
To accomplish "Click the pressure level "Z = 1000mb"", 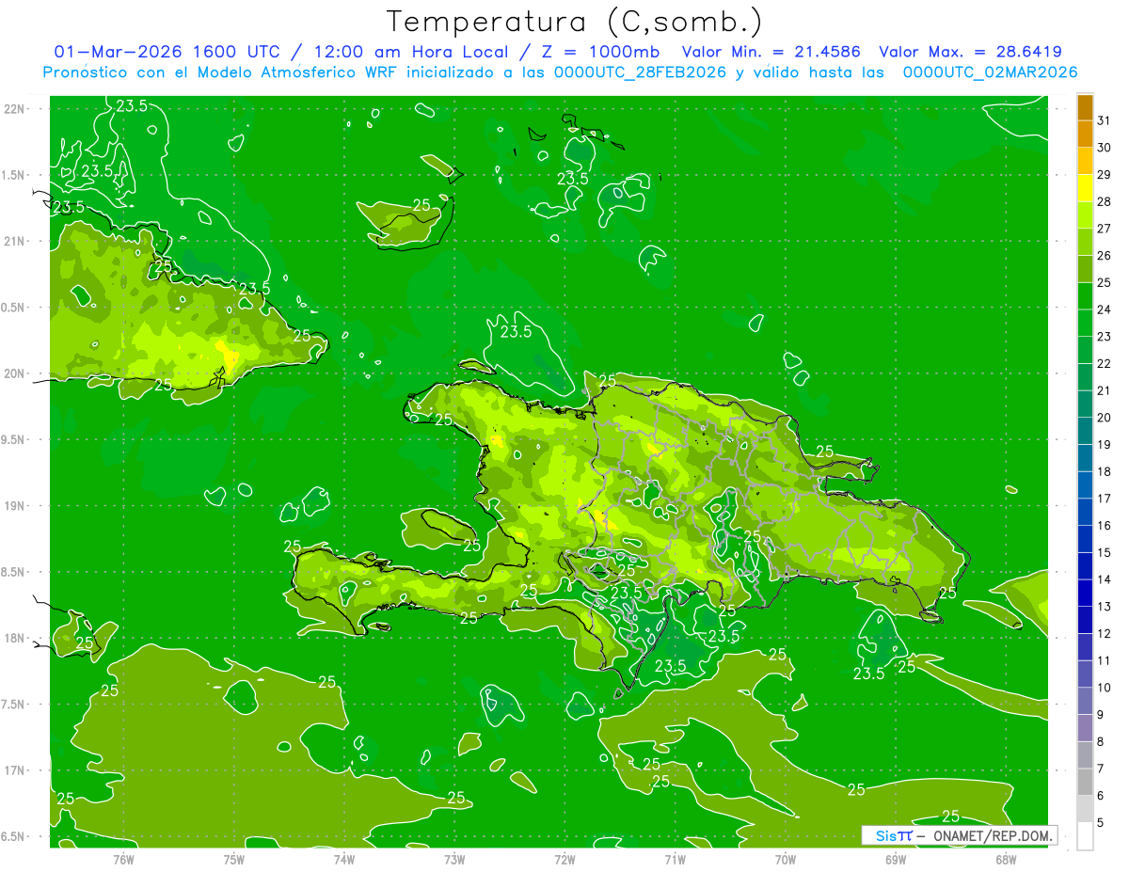I will pos(599,52).
